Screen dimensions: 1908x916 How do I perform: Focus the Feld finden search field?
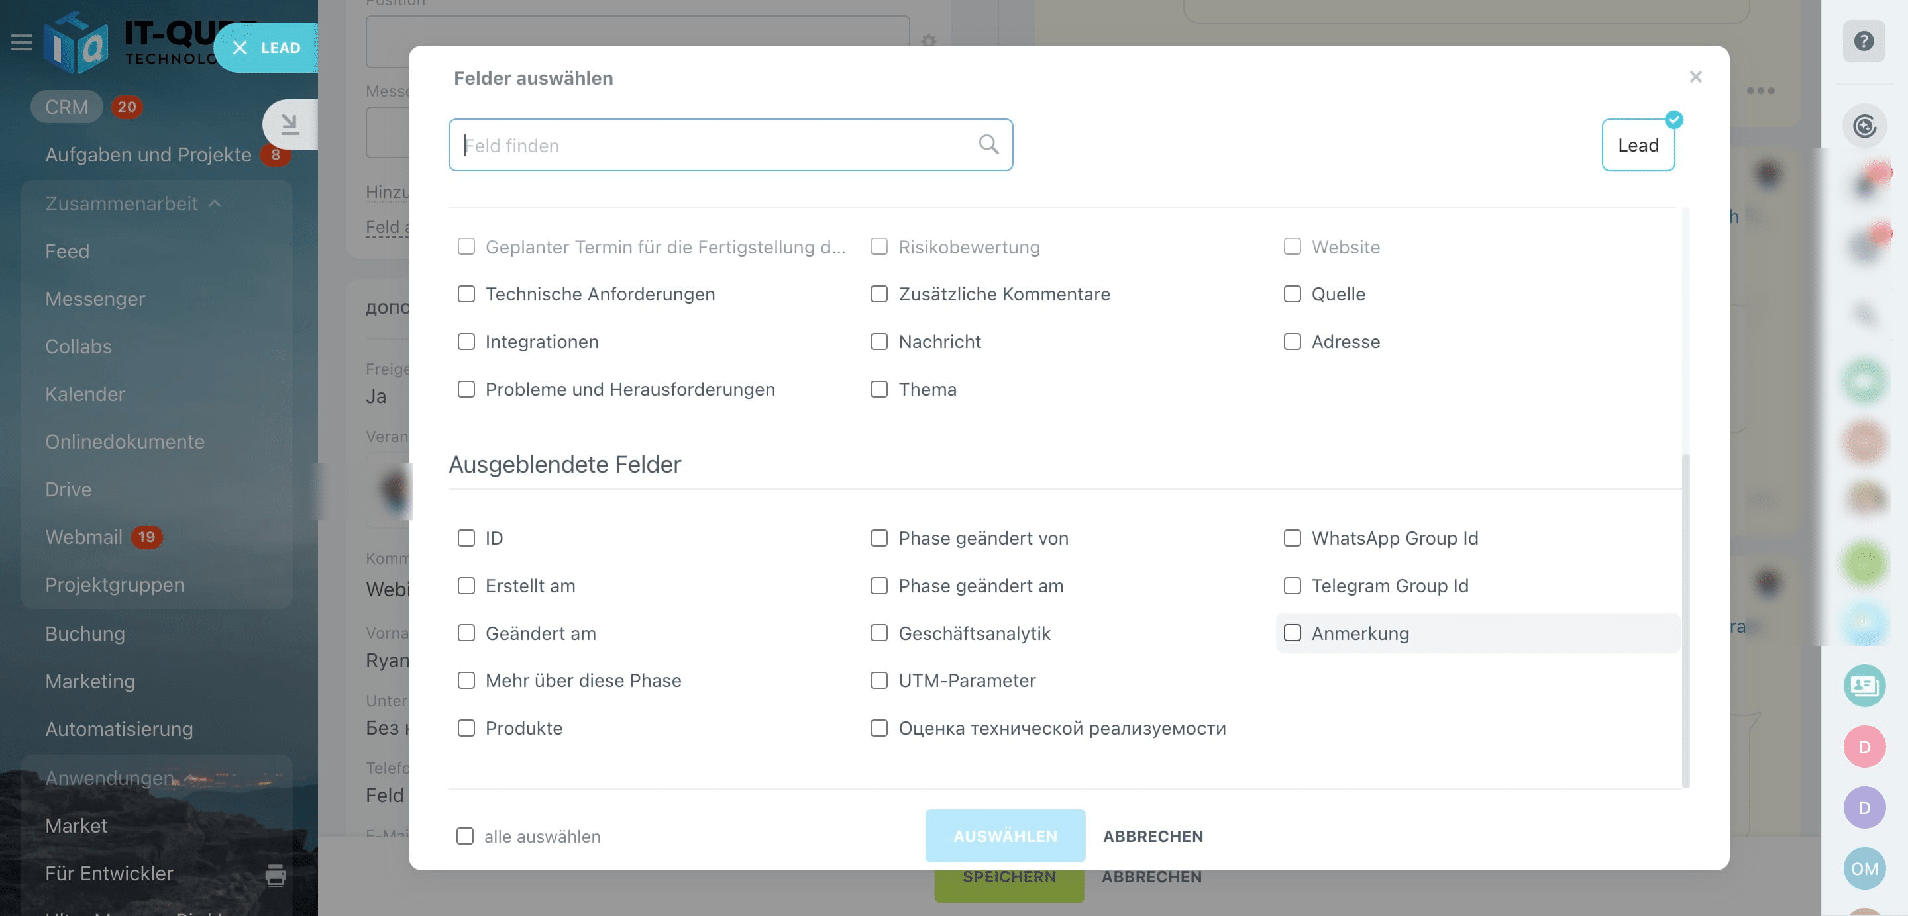pyautogui.click(x=711, y=145)
